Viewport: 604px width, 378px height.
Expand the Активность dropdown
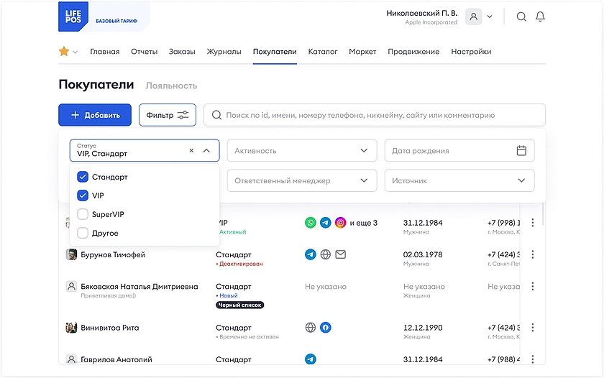[x=302, y=151]
